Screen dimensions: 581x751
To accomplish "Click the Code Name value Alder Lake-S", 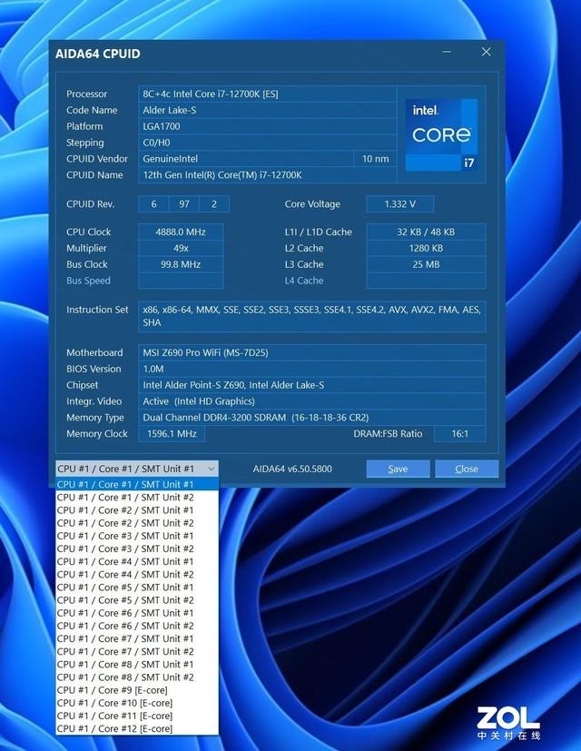I will pyautogui.click(x=267, y=110).
